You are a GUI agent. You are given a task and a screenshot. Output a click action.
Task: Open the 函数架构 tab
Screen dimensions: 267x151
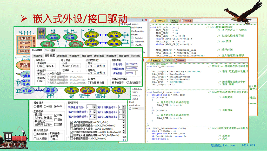[136, 56]
